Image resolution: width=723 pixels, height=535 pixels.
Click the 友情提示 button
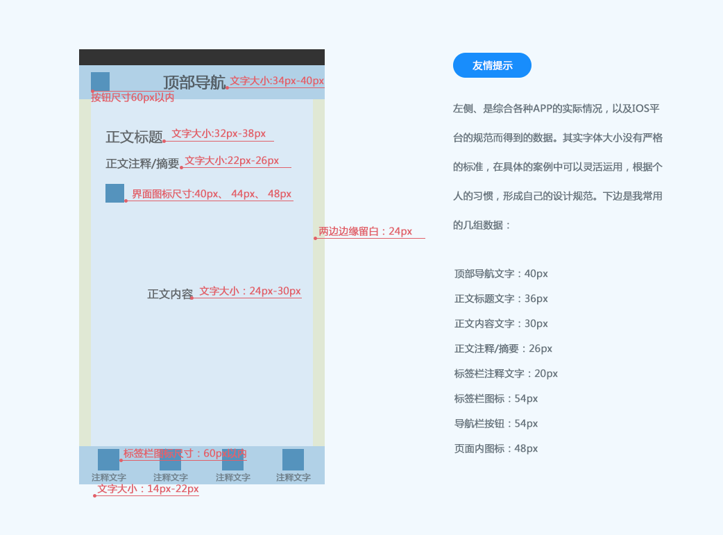tap(493, 65)
